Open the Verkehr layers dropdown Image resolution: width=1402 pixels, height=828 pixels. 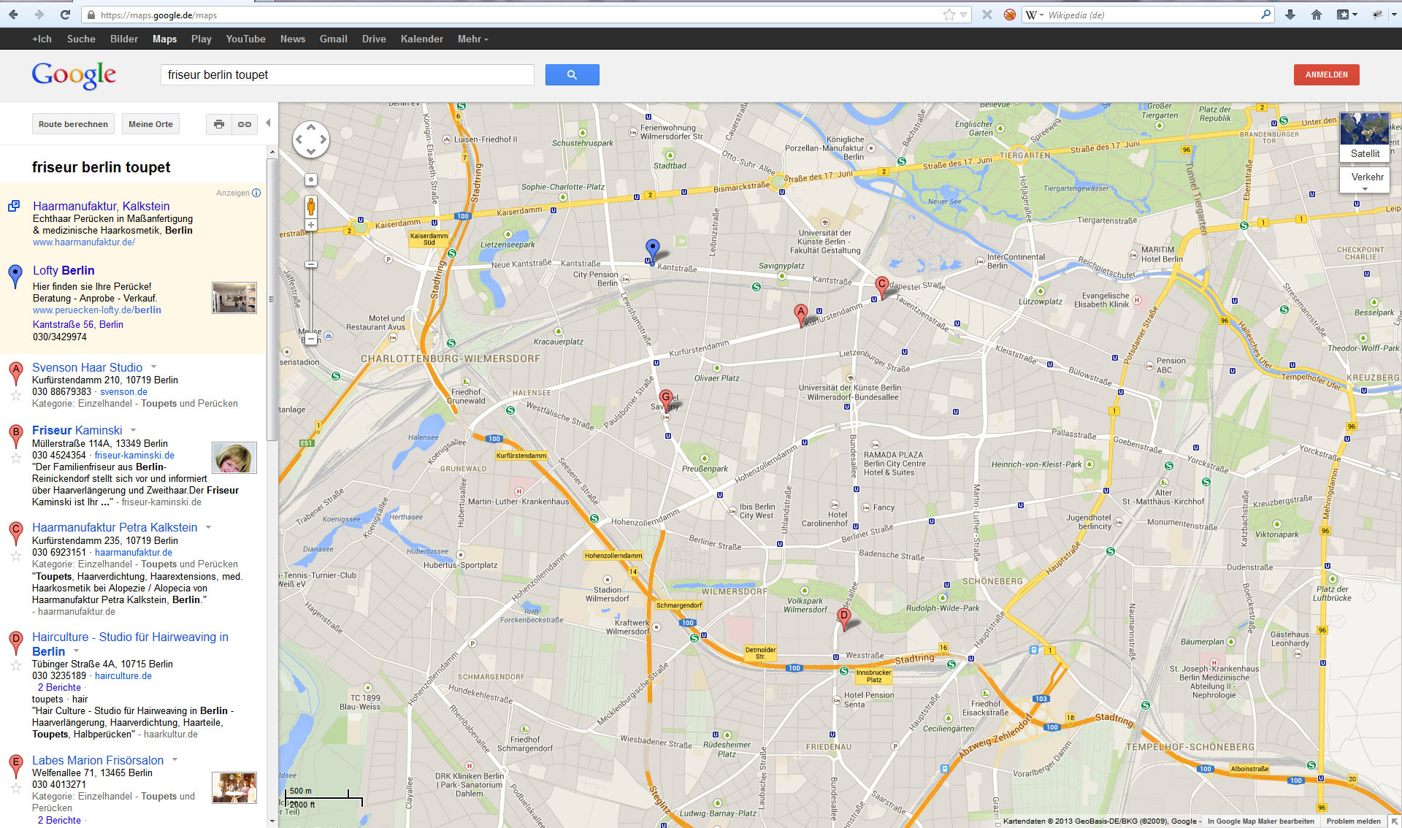pos(1365,180)
